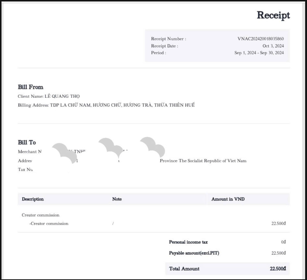Click the Amount in VND column header
The height and width of the screenshot is (280, 307).
click(228, 199)
